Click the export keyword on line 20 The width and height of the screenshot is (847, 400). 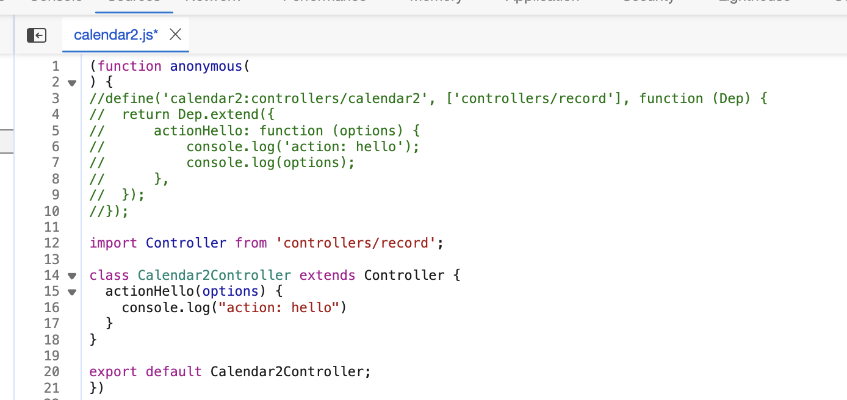[x=114, y=371]
